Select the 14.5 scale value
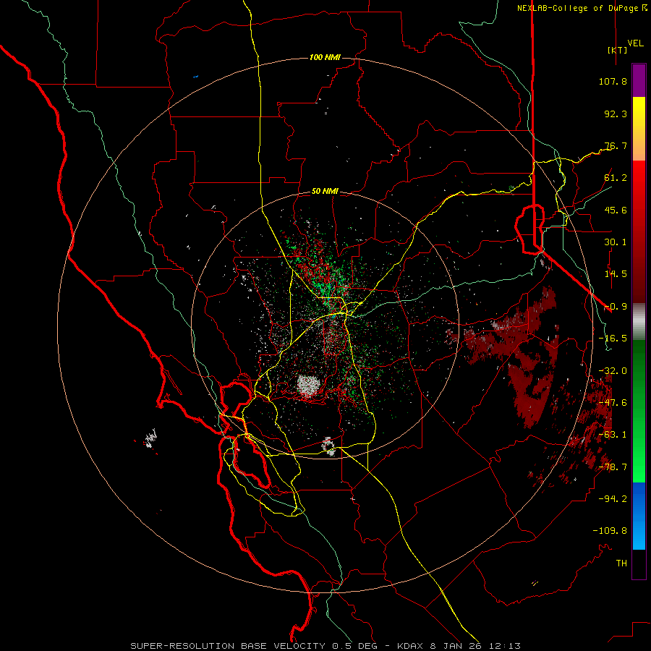This screenshot has width=651, height=651. pyautogui.click(x=616, y=274)
